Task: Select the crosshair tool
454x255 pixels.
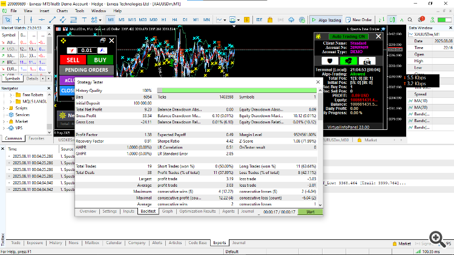Action: [19, 20]
